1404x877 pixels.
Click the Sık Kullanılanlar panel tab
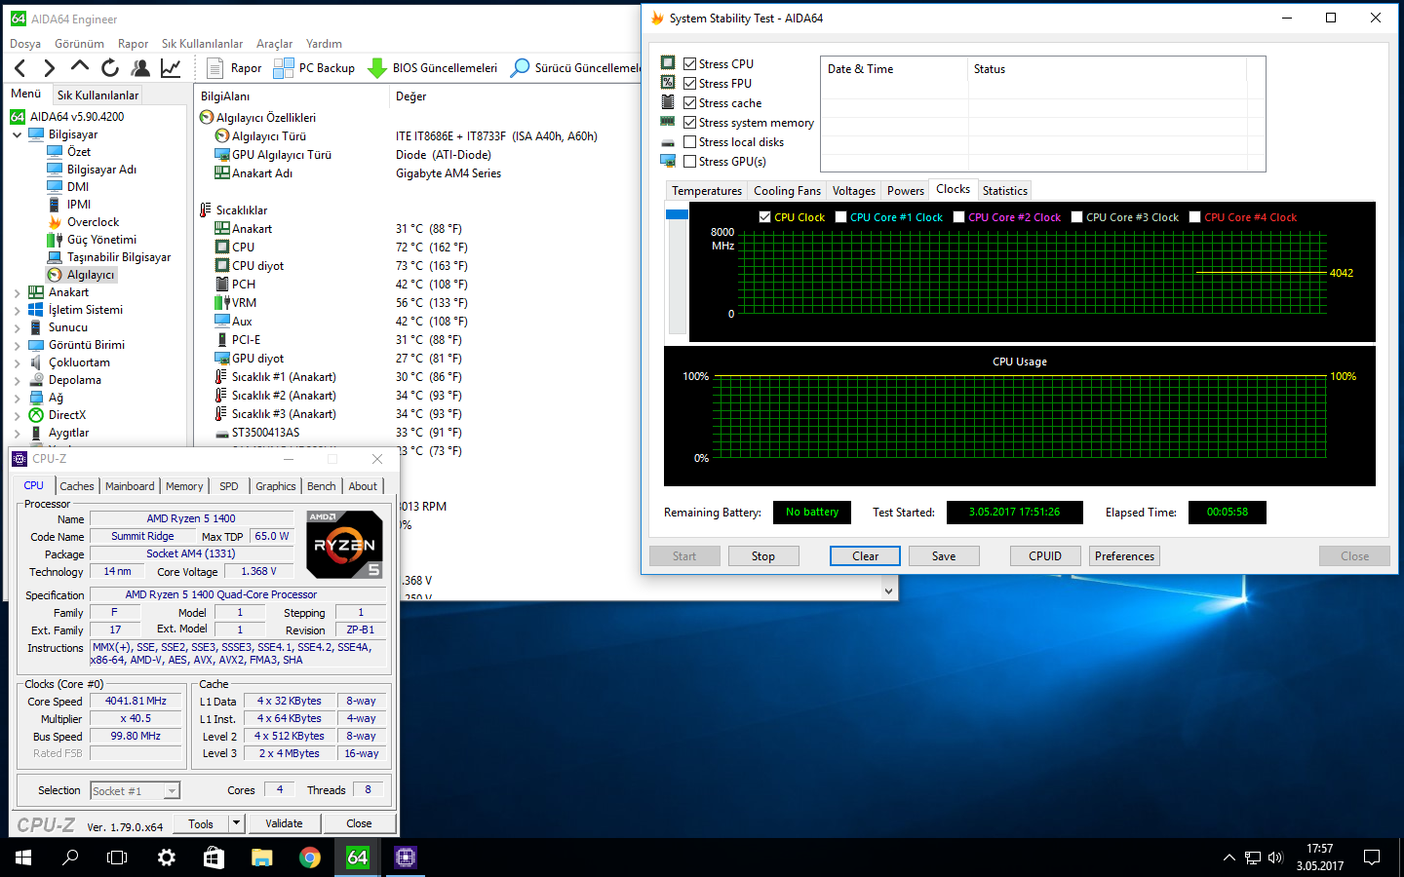tap(97, 95)
